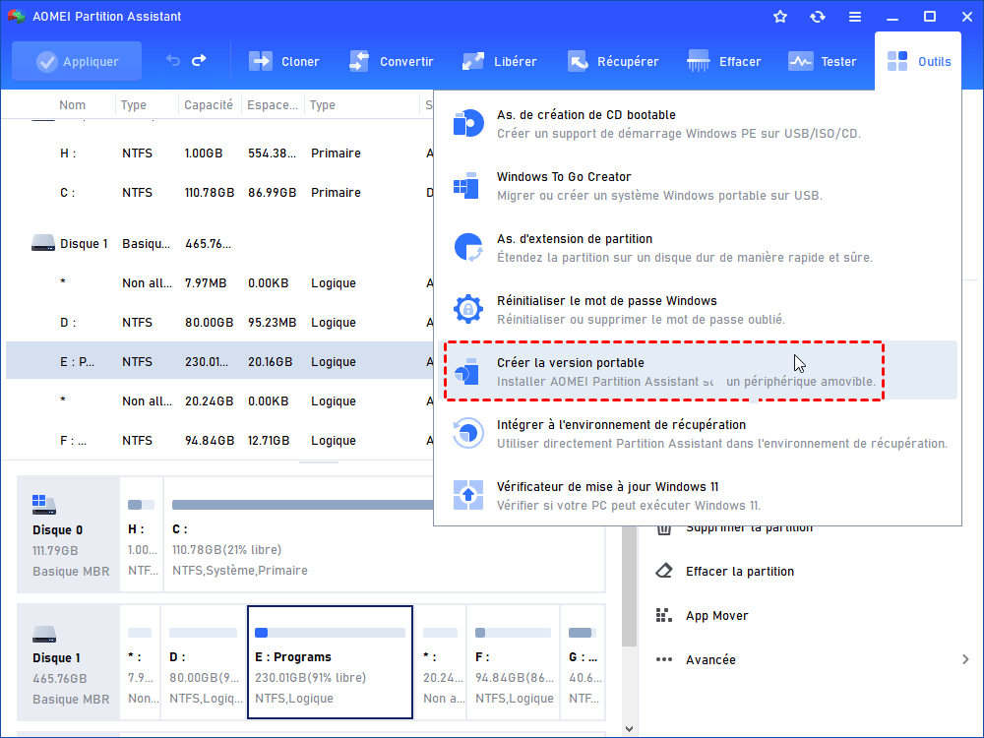Open the Convertir toolbar menu
The image size is (984, 738).
391,61
